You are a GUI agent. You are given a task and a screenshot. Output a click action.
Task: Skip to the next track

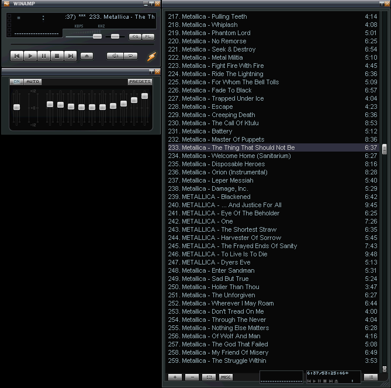pyautogui.click(x=71, y=56)
